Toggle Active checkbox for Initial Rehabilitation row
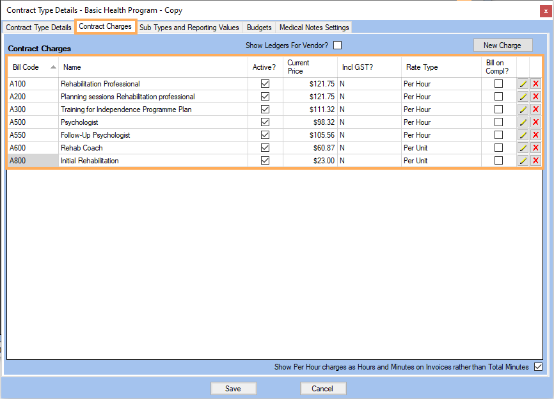The width and height of the screenshot is (554, 399). point(265,160)
